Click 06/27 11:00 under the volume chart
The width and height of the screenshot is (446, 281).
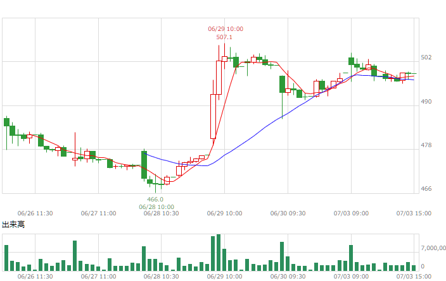pos(98,276)
